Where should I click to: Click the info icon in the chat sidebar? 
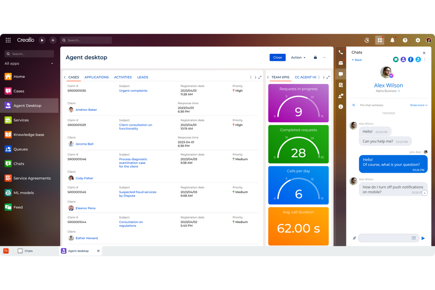341,107
